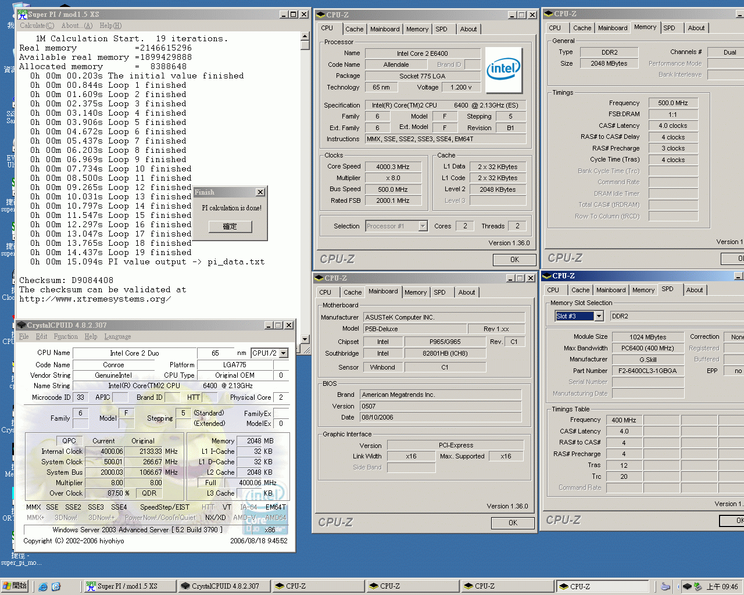
Task: Switch to CrystalCPUID 4.8.2.307 taskbar button
Action: (224, 586)
